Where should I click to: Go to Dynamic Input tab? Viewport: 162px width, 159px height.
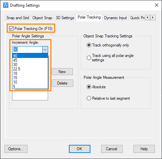coord(115,18)
